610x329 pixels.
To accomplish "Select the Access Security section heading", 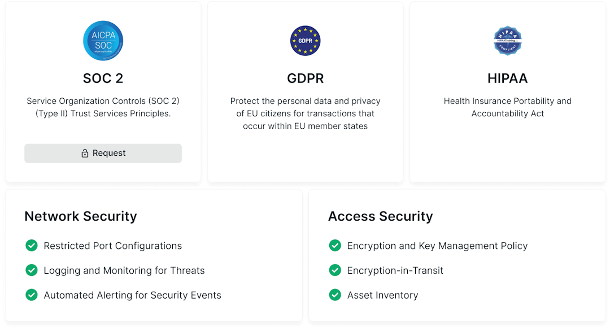I will click(x=380, y=216).
